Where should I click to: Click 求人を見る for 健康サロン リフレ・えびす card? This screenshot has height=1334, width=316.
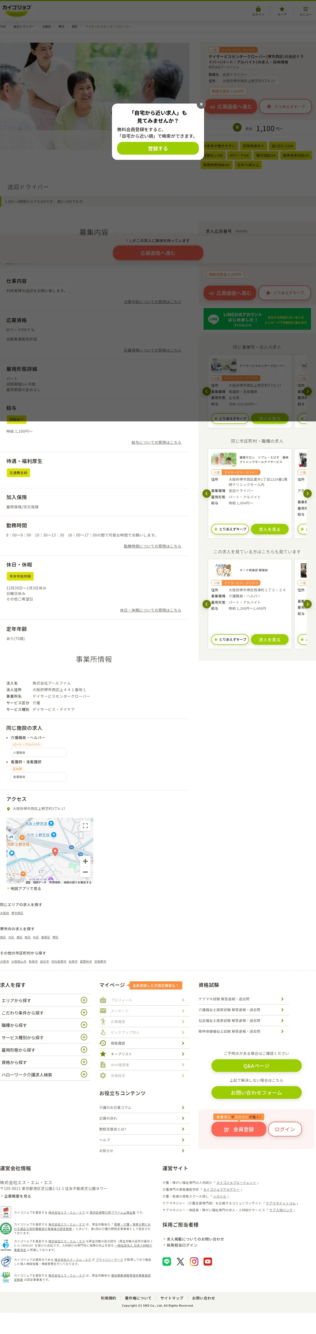tap(269, 529)
